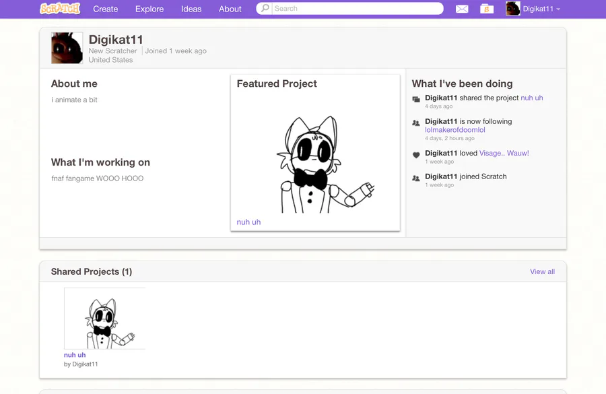The image size is (606, 394).
Task: Click the joined Scratch people icon
Action: click(416, 178)
